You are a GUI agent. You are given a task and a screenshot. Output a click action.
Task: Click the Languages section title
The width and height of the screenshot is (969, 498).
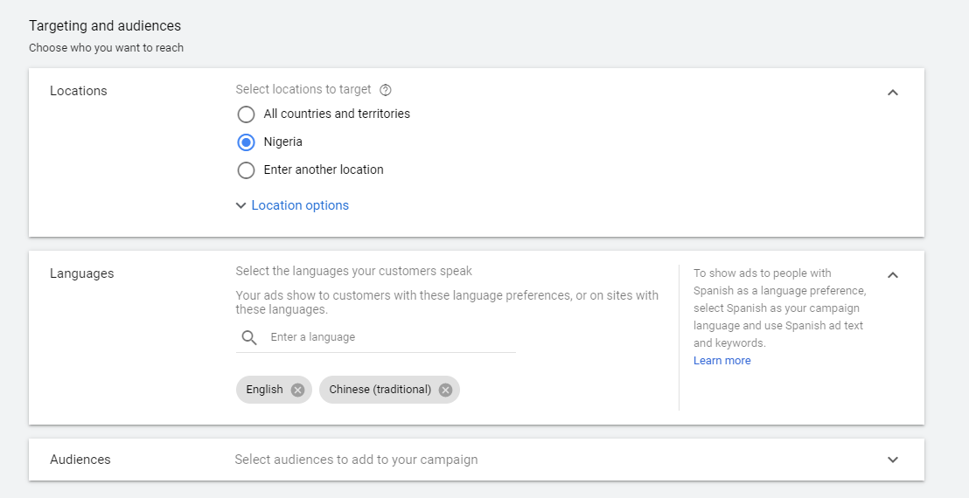(81, 273)
